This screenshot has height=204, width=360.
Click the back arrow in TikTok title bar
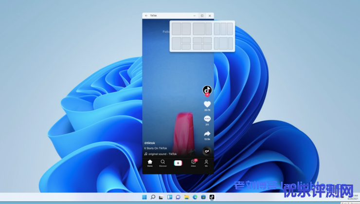click(x=146, y=16)
